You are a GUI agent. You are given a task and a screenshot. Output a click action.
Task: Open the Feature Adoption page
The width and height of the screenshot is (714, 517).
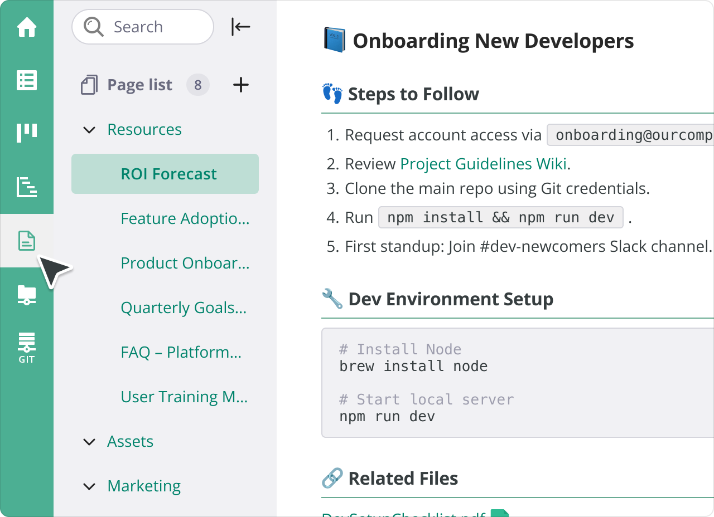185,218
